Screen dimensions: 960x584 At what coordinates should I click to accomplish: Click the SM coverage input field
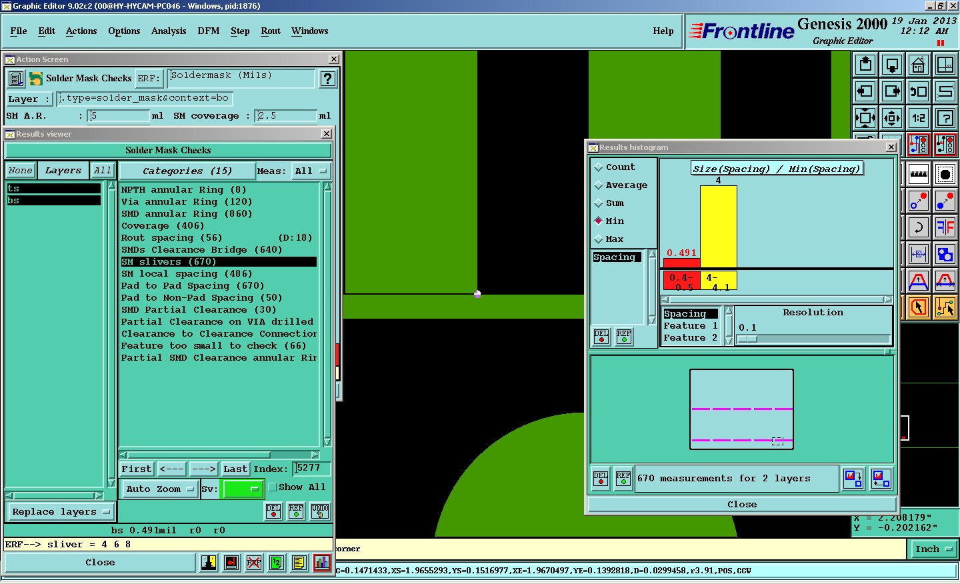(x=286, y=116)
